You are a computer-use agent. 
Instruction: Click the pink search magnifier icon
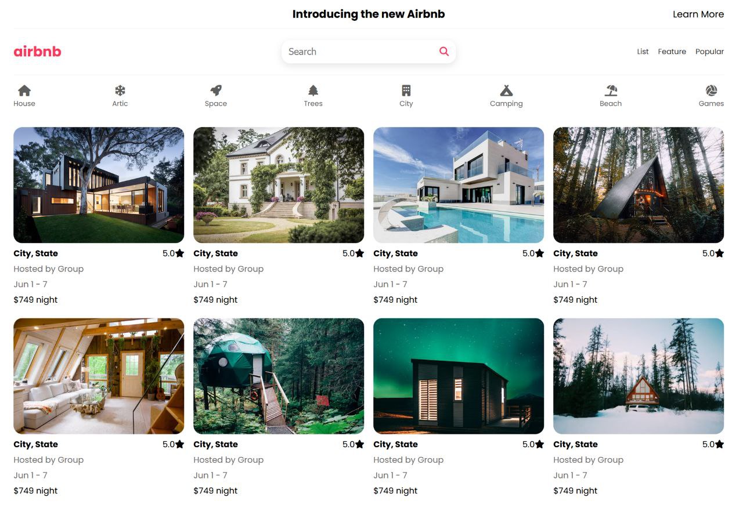pyautogui.click(x=444, y=52)
